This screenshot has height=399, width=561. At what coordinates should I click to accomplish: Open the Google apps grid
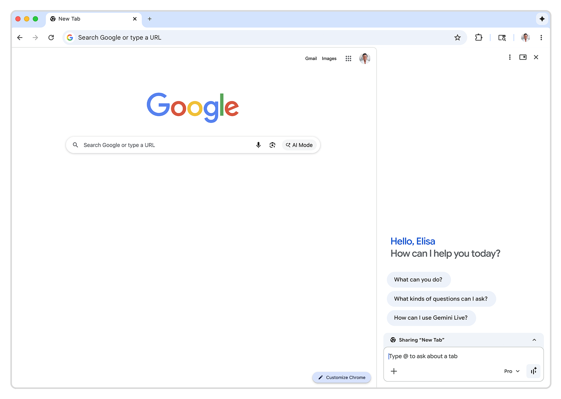(348, 58)
